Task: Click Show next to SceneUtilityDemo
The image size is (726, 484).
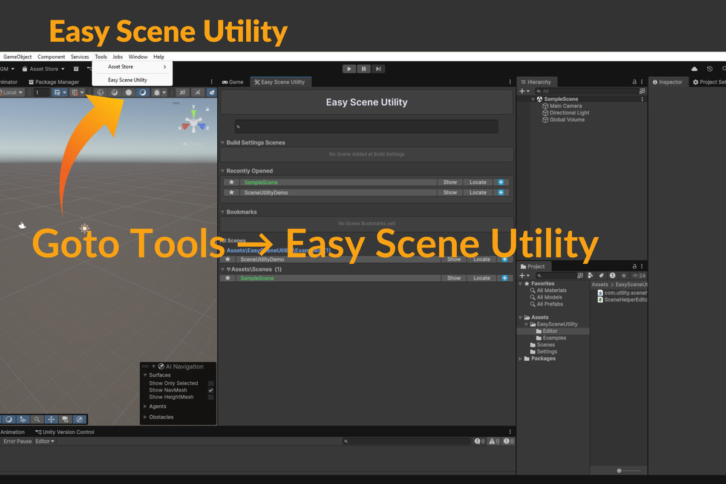Action: coord(450,192)
